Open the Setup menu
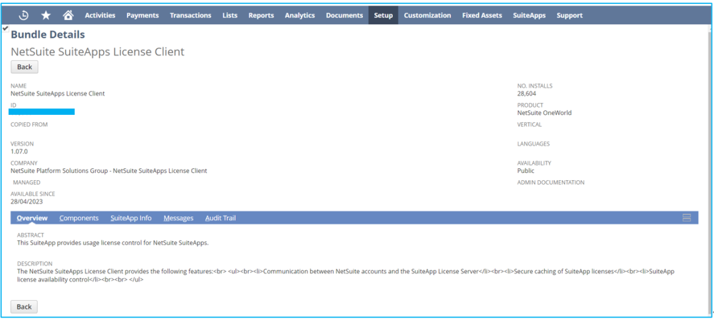Image resolution: width=714 pixels, height=320 pixels. 383,15
